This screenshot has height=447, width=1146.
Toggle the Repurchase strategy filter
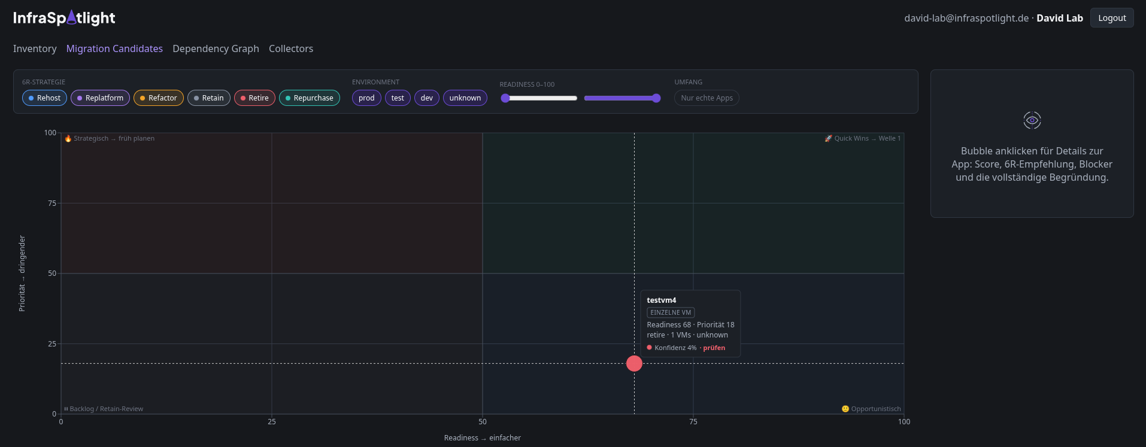(x=310, y=98)
